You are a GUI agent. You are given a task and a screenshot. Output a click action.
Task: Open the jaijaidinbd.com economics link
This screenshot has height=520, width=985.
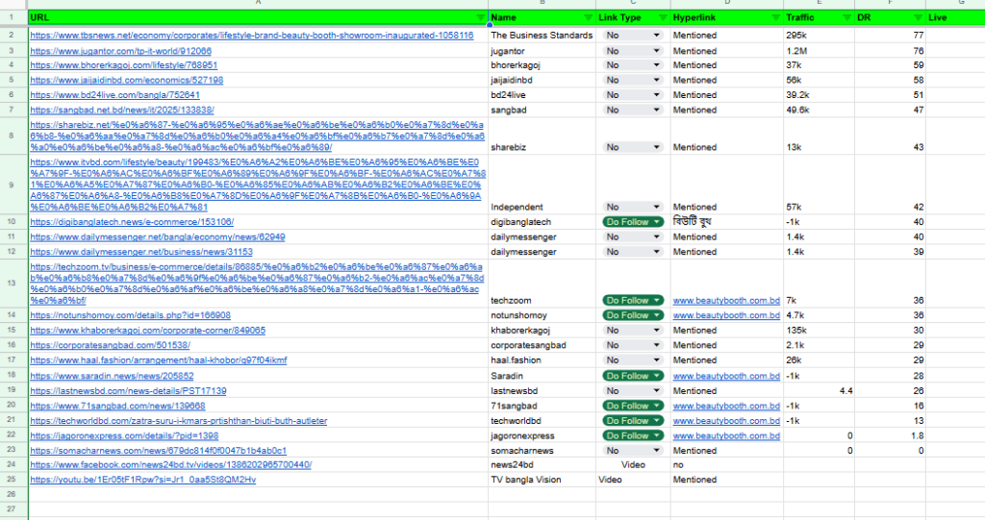click(126, 81)
